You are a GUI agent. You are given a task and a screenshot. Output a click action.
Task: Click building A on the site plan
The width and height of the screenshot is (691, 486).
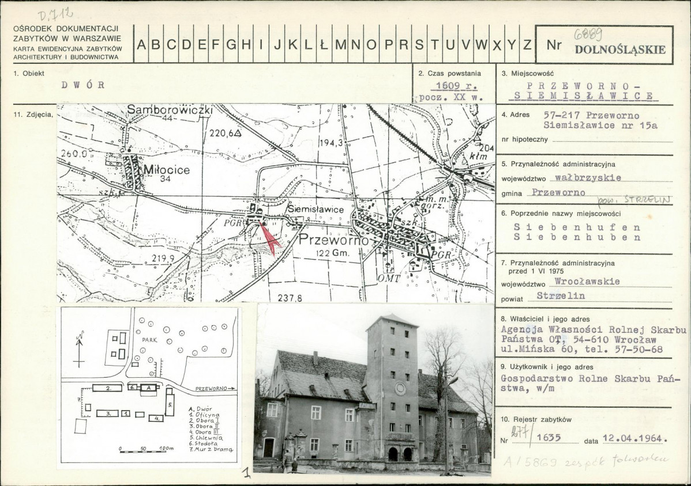(x=149, y=388)
